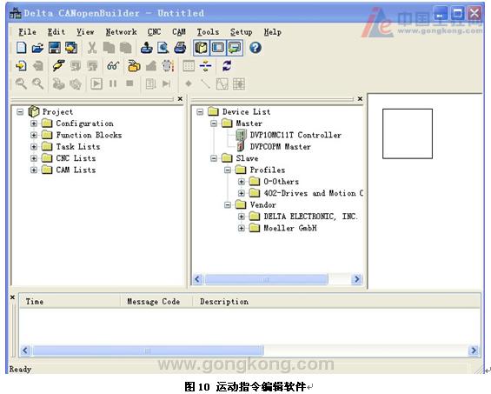Collapse the Master folder
Image resolution: width=491 pixels, height=394 pixels.
[x=214, y=124]
